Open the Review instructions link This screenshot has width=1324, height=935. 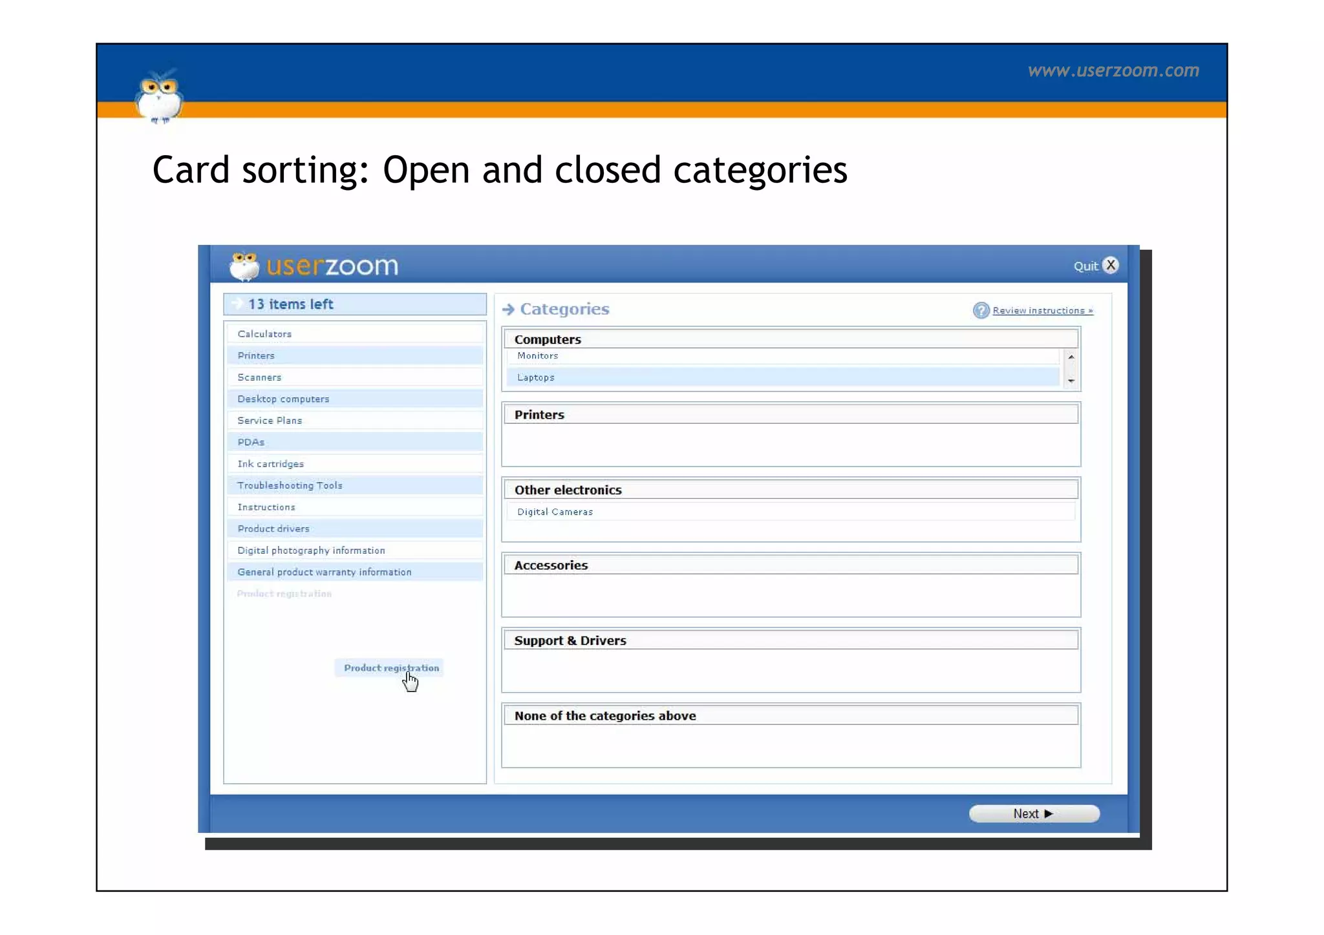pos(1042,311)
